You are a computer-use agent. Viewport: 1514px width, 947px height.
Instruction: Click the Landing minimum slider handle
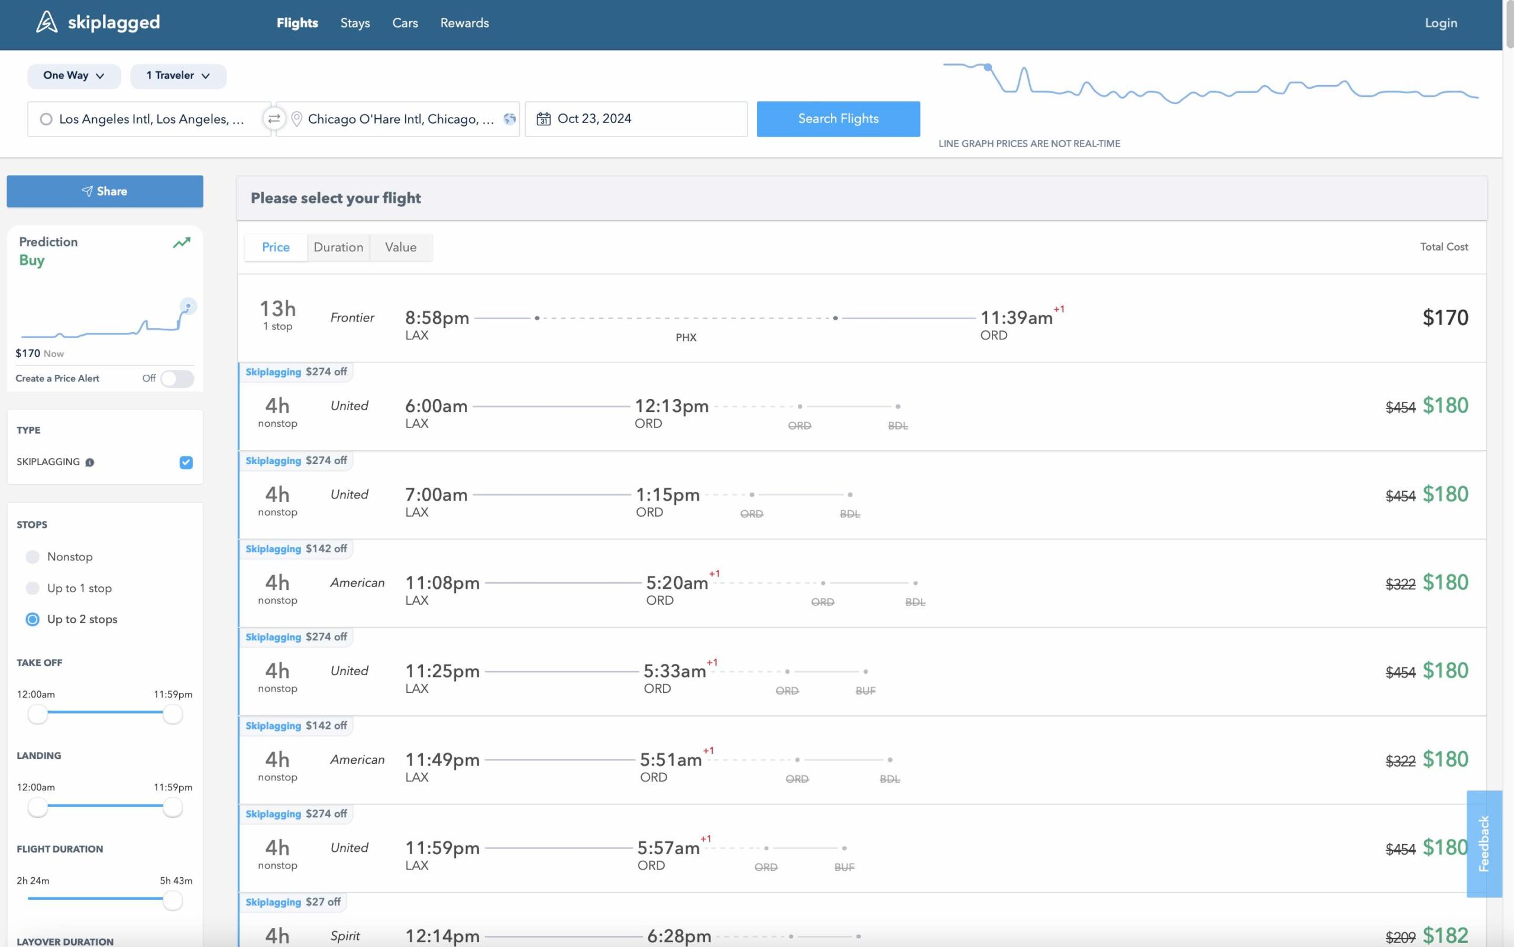38,807
